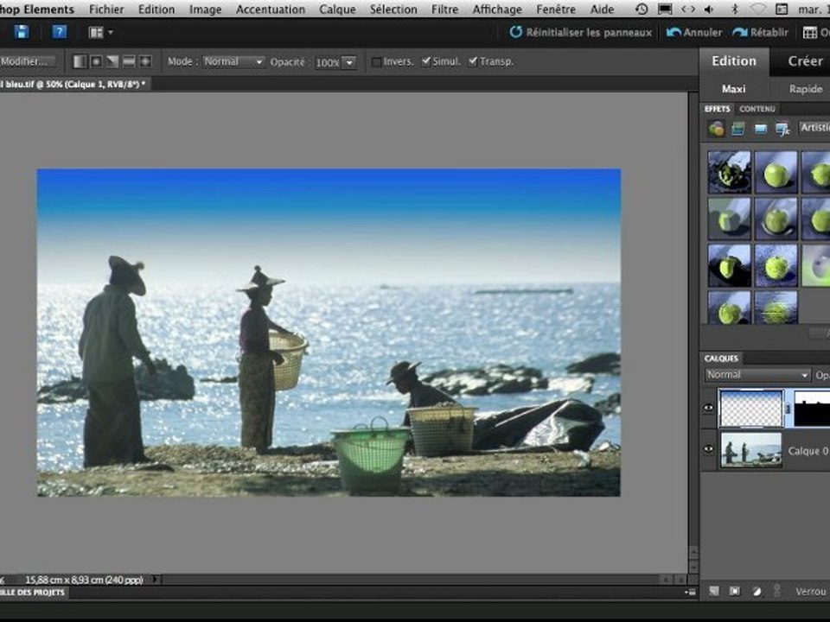The height and width of the screenshot is (622, 830).
Task: Open the Filtre menu
Action: 444,9
